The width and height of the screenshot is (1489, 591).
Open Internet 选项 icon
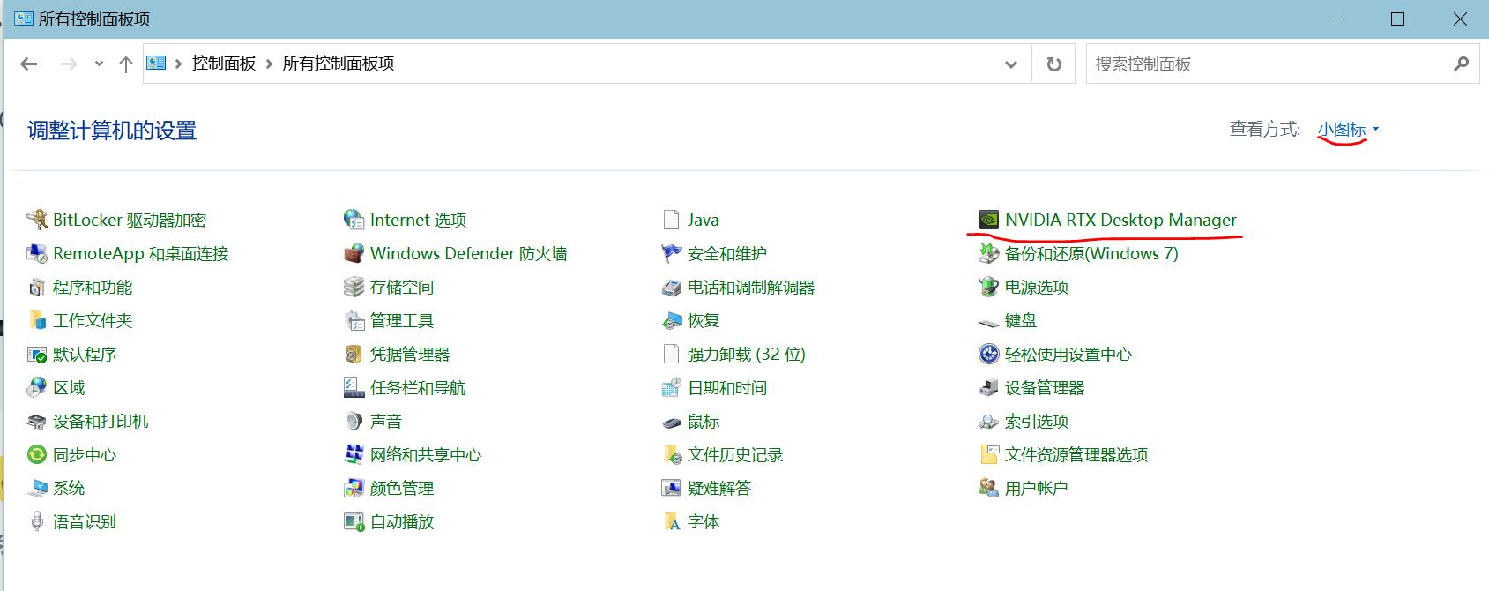pos(354,220)
